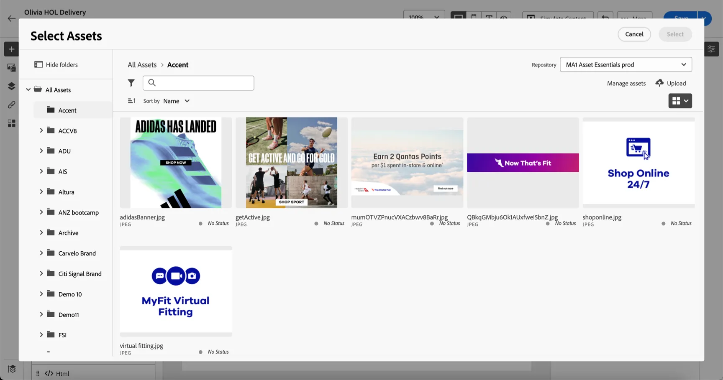Open the links icon in left rail

tap(11, 105)
